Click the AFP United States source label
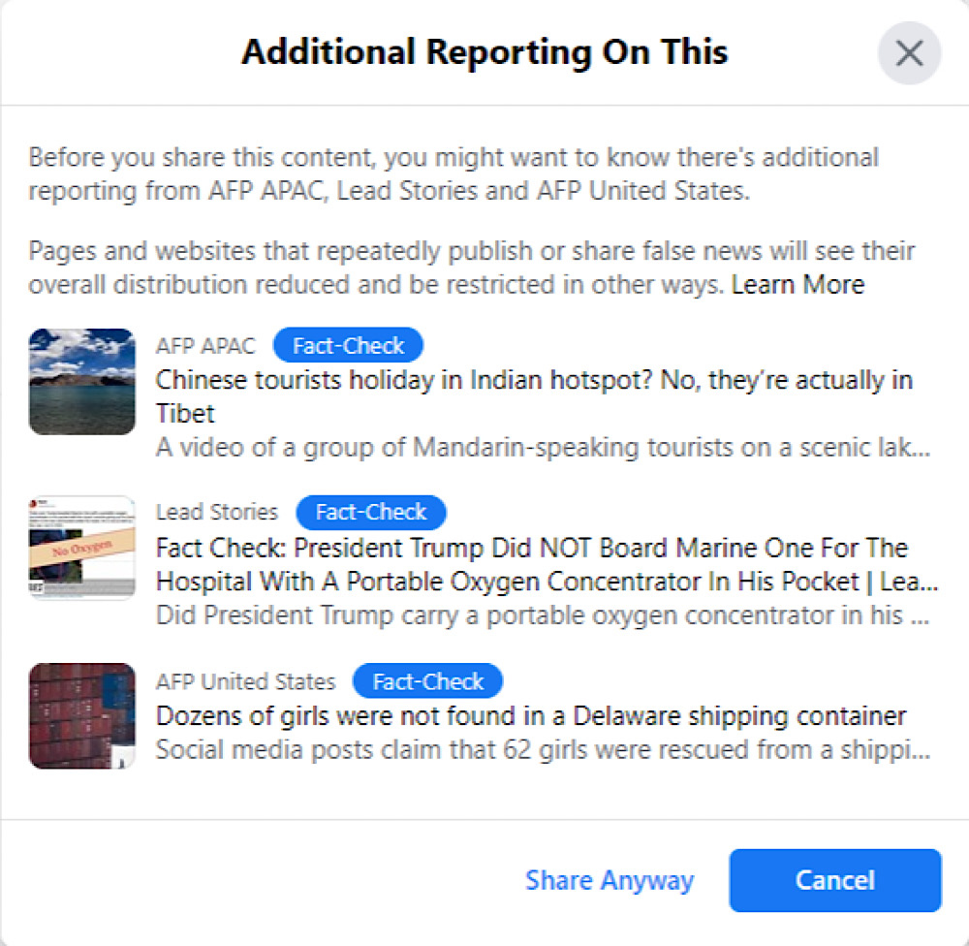This screenshot has width=969, height=946. pos(245,681)
